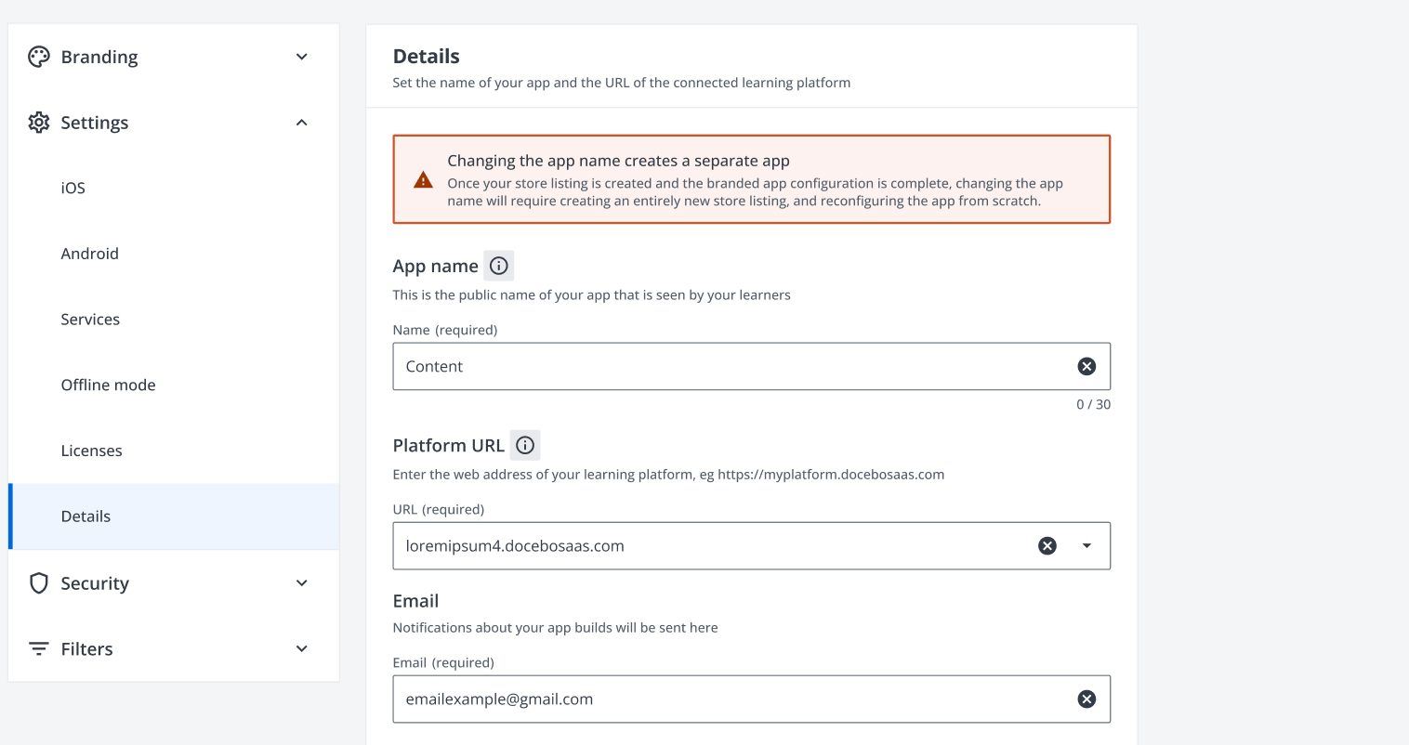Expand the Security section chevron

tap(301, 583)
